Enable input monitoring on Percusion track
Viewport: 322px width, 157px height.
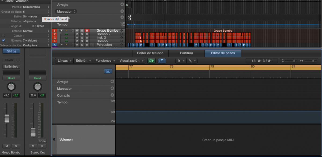pyautogui.click(x=92, y=45)
